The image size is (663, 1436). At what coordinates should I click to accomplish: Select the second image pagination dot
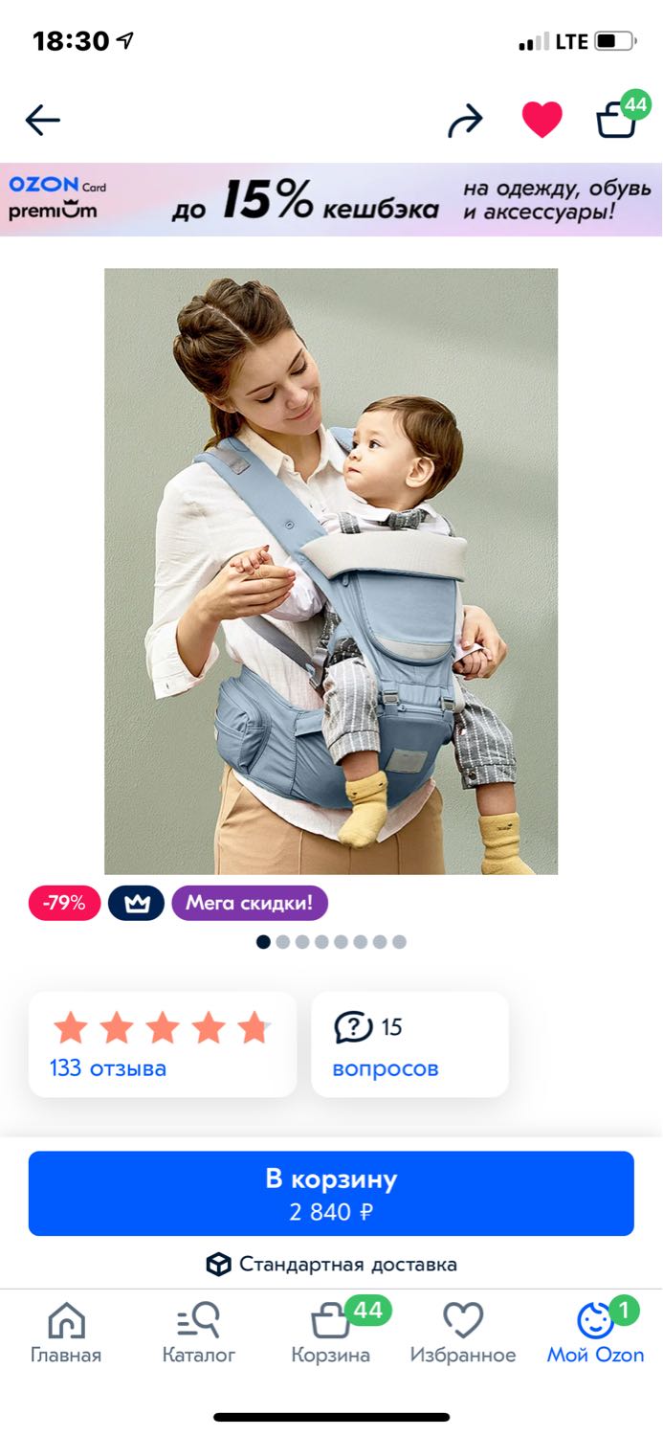click(x=283, y=942)
